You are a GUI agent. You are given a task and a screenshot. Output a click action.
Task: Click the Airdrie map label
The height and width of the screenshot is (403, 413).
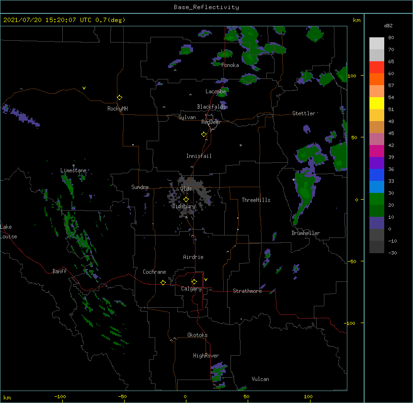(x=193, y=257)
